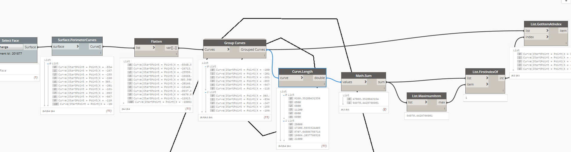Collapse the 0 List in Surface.PerimeterCurves preview

[48, 64]
